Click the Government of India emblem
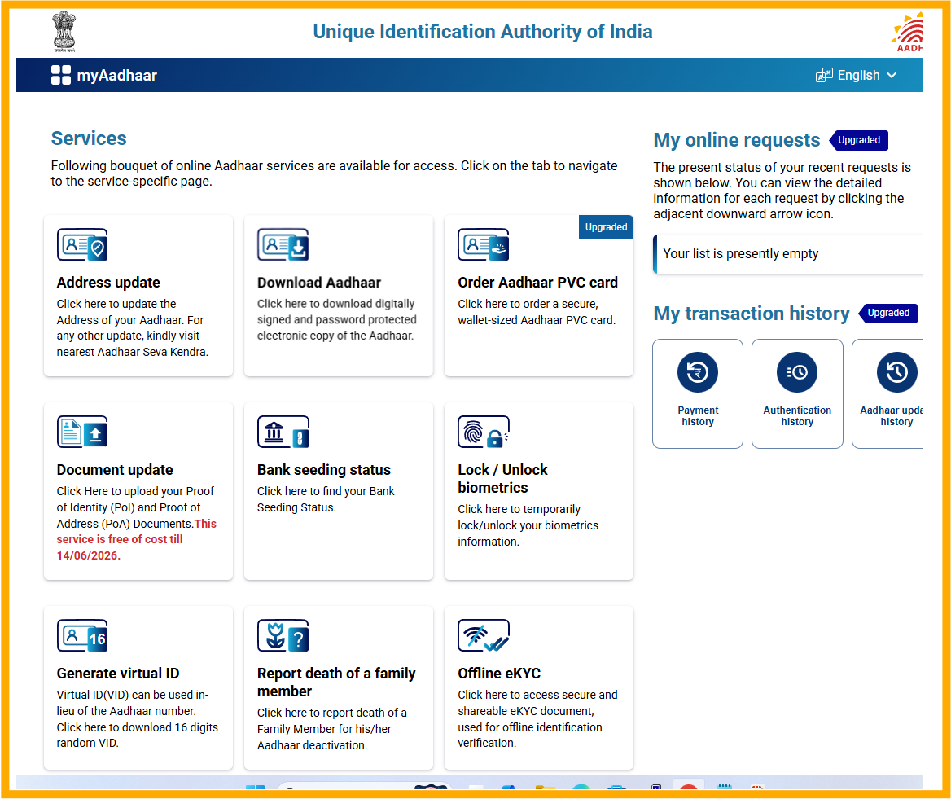The width and height of the screenshot is (951, 799). [64, 31]
